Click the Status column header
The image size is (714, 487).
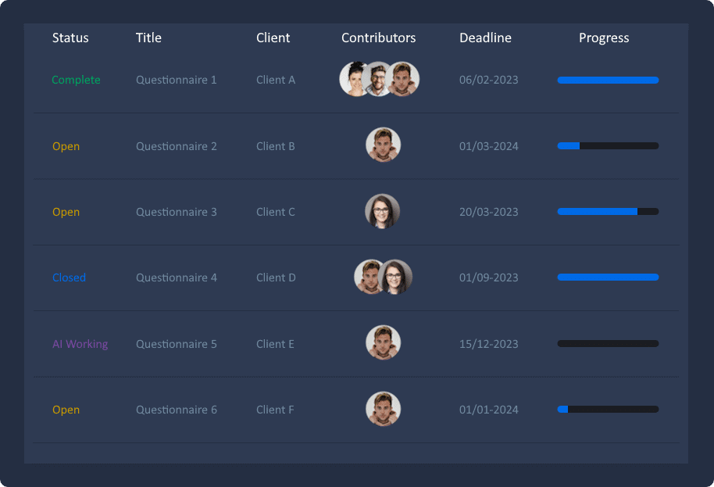(x=70, y=38)
